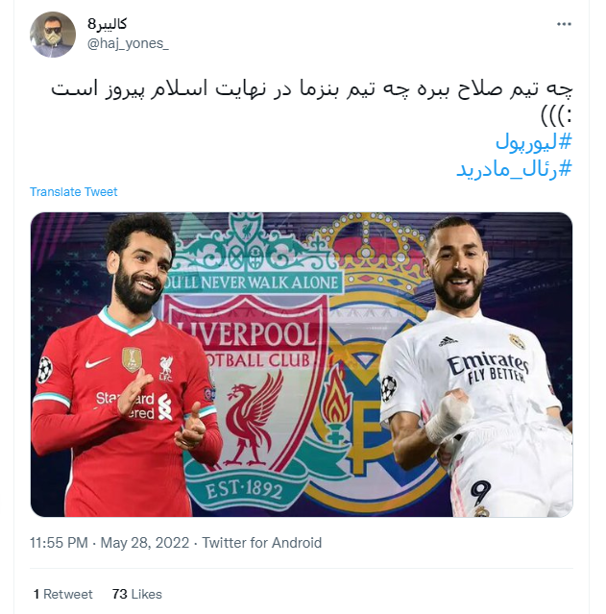Click the Emirates Fly Better jersey logo
The image size is (606, 614).
488,367
